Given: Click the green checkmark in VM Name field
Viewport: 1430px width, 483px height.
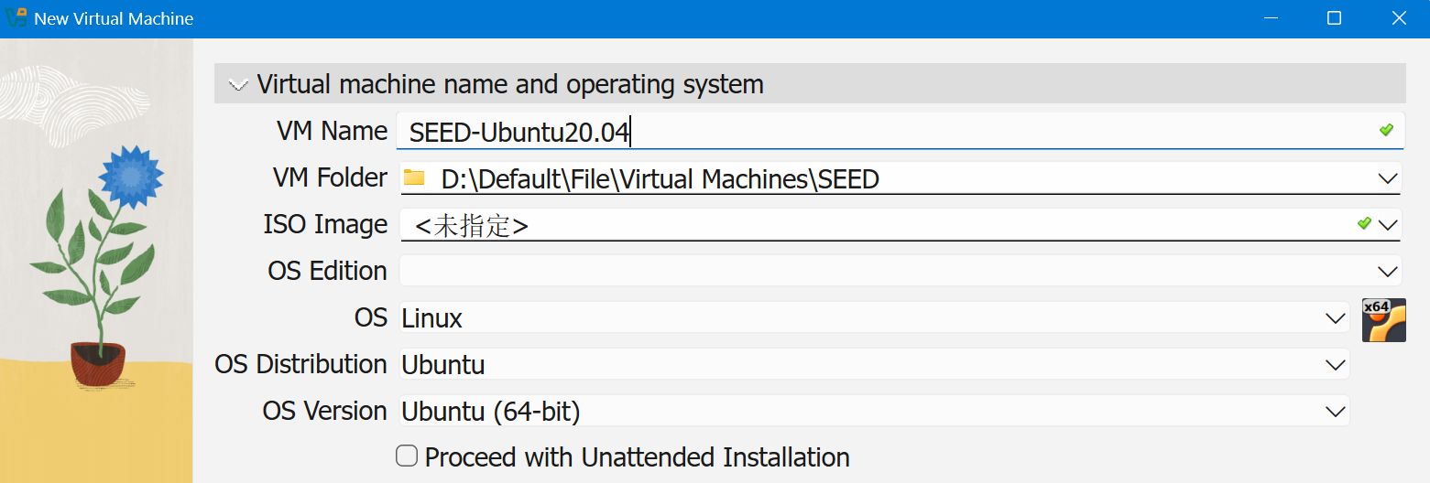Looking at the screenshot, I should [x=1386, y=131].
